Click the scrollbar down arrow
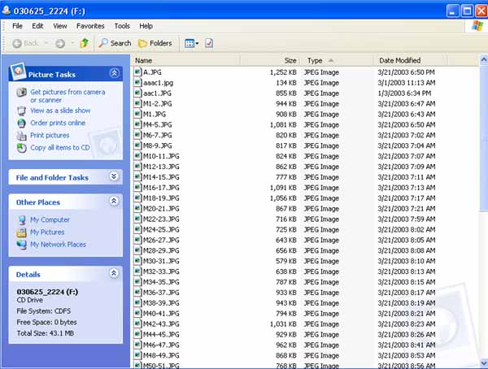 [x=484, y=362]
